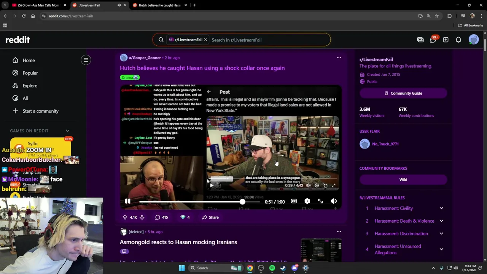This screenshot has height=274, width=487.
Task: Open Asmongold reacts to Hasan post
Action: [x=178, y=242]
